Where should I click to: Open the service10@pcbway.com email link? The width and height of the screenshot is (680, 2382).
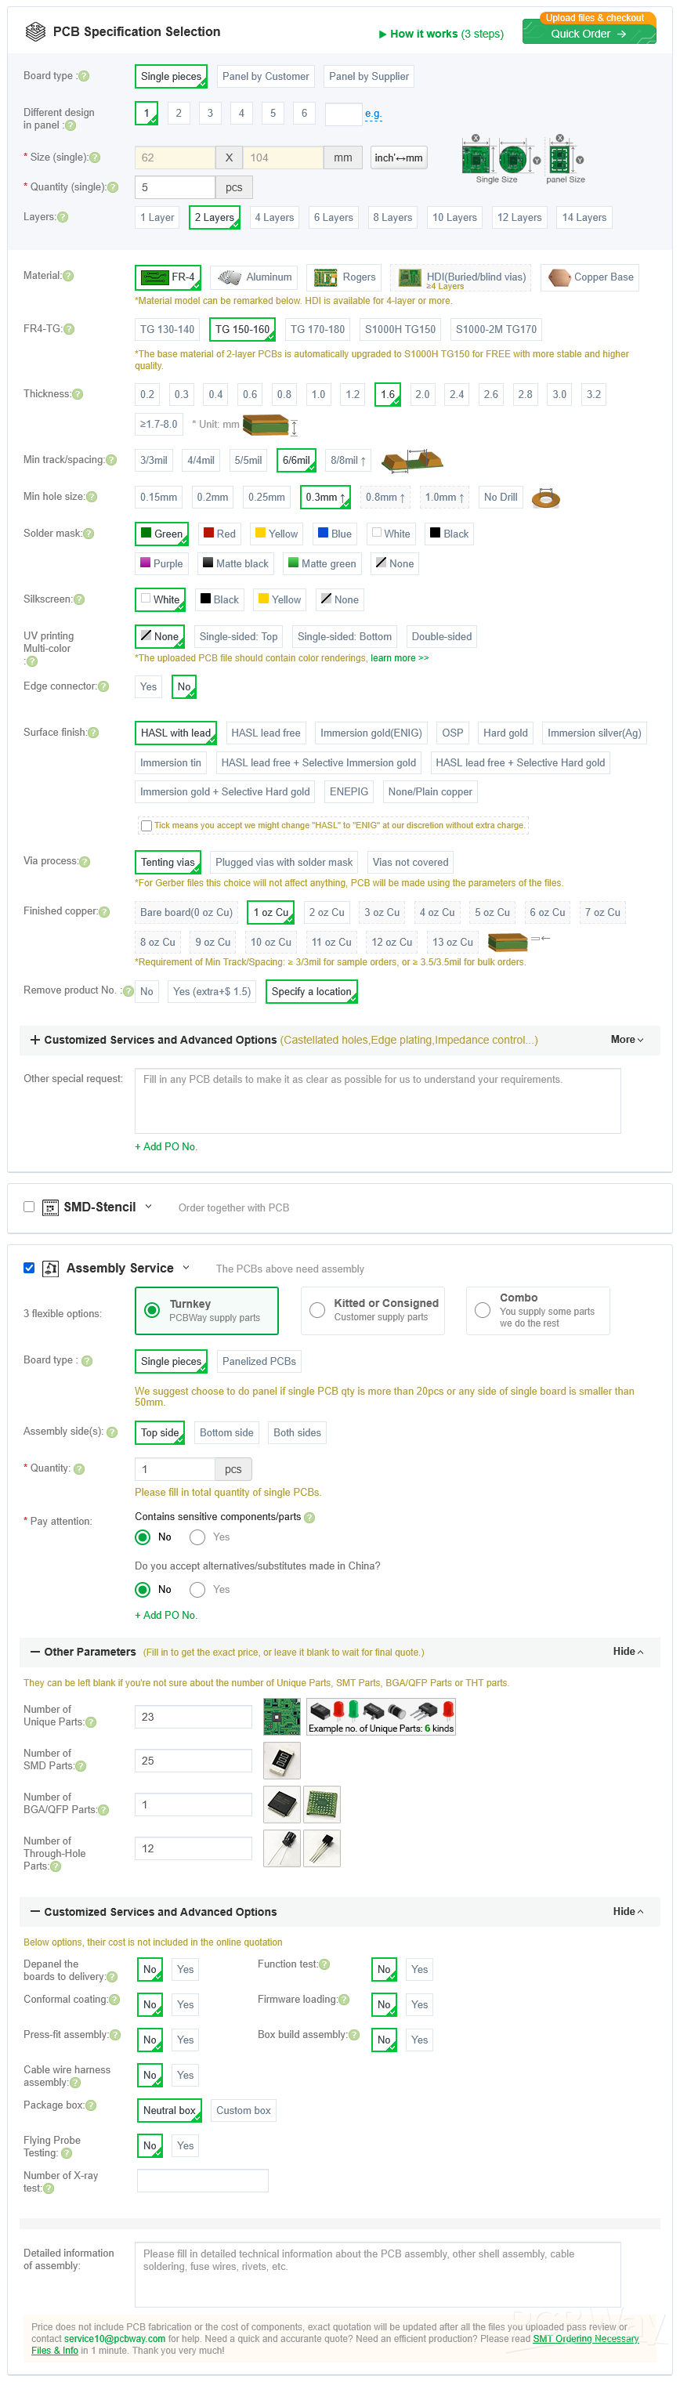(114, 2337)
